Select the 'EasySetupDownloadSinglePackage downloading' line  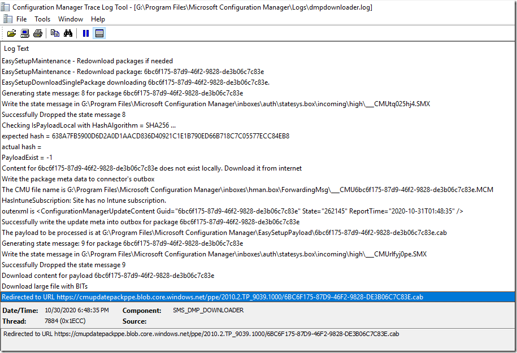click(258, 82)
